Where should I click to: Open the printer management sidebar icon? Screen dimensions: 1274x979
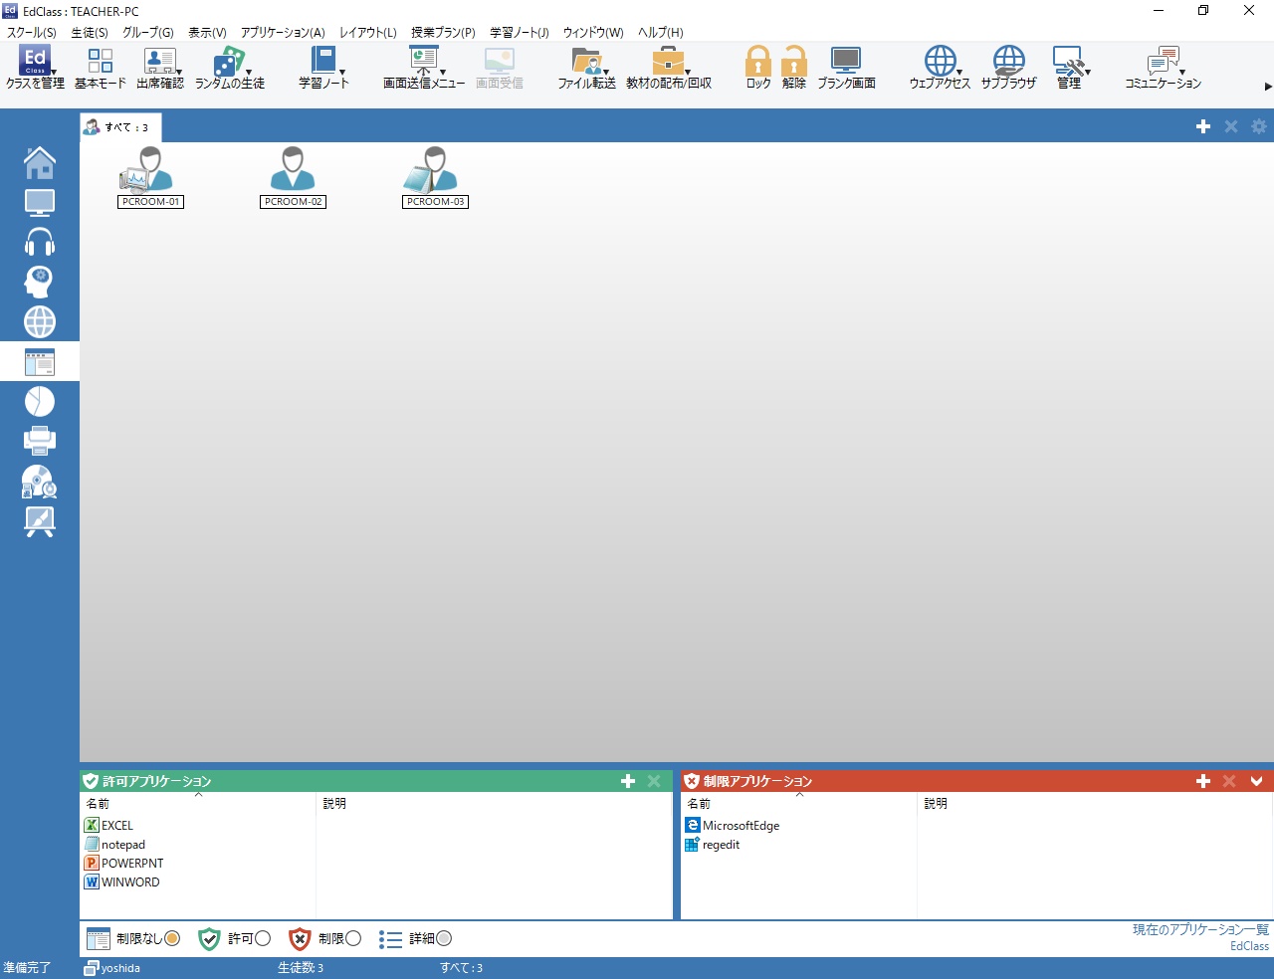pos(40,440)
